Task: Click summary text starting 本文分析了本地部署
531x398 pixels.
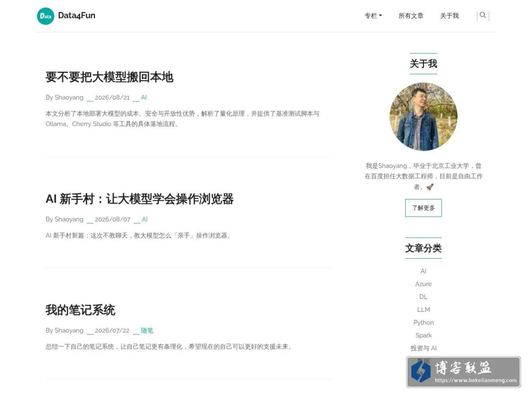Action: click(182, 119)
